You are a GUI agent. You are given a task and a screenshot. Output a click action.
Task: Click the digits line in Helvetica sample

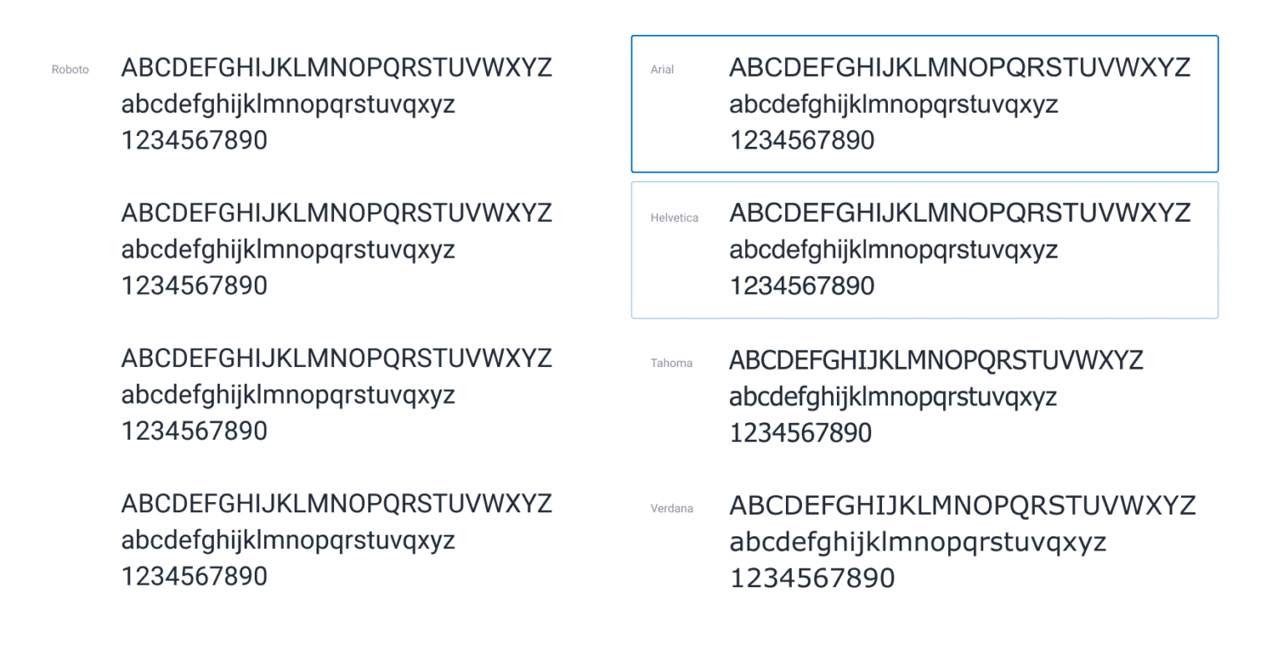(802, 285)
